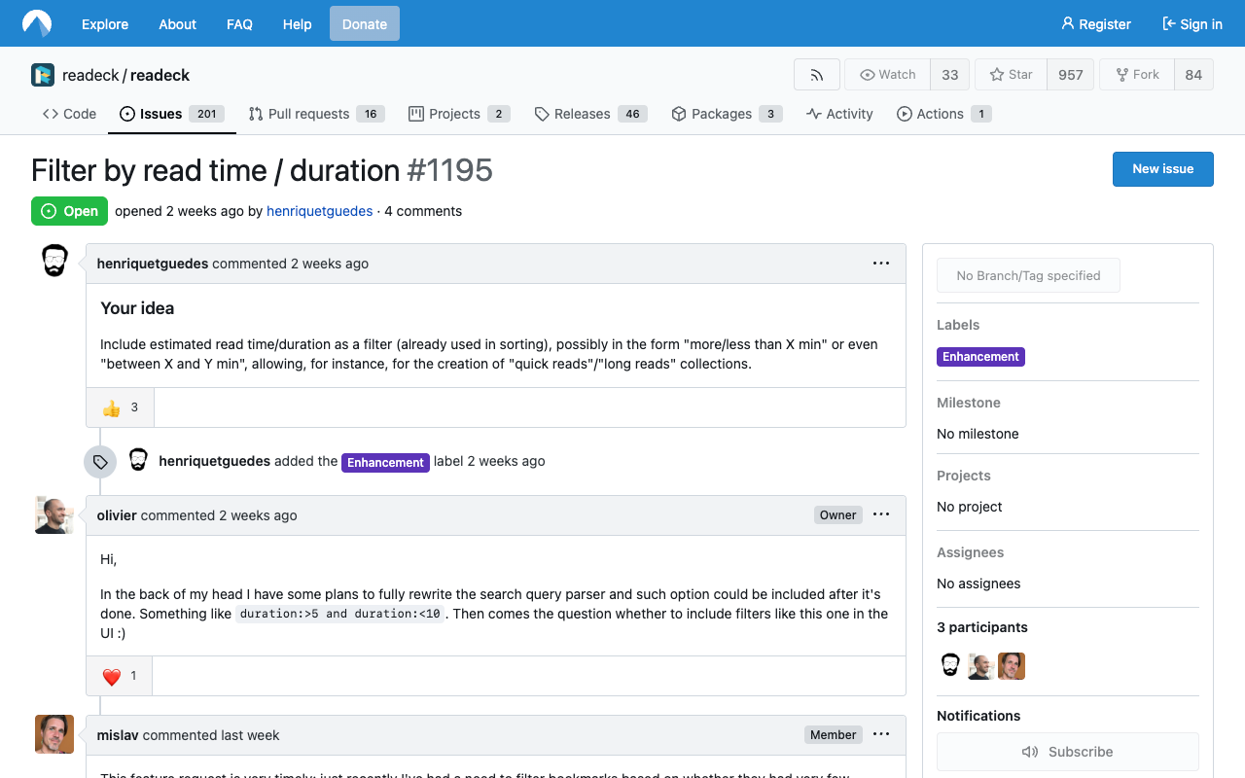Open the Explore page
This screenshot has height=778, width=1245.
[105, 24]
